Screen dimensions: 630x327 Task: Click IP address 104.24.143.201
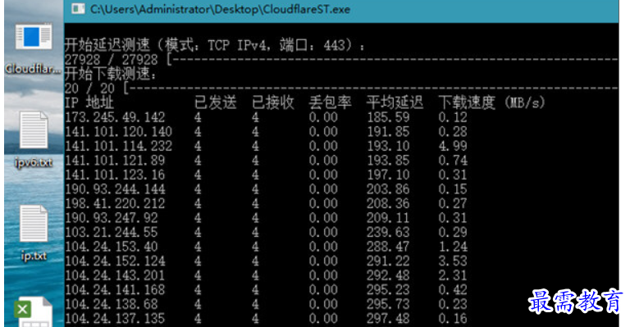[x=115, y=275]
